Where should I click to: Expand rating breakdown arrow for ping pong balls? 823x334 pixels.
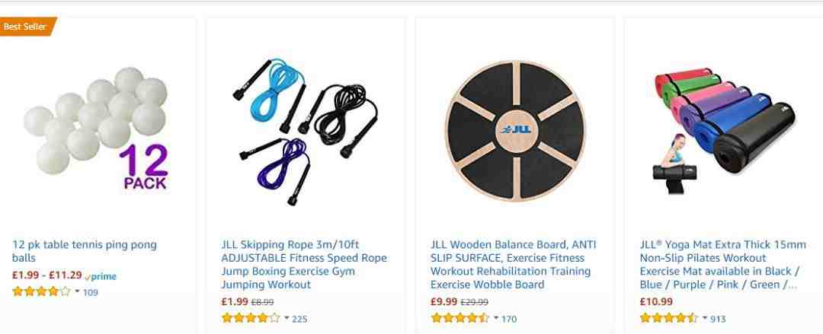click(x=77, y=291)
